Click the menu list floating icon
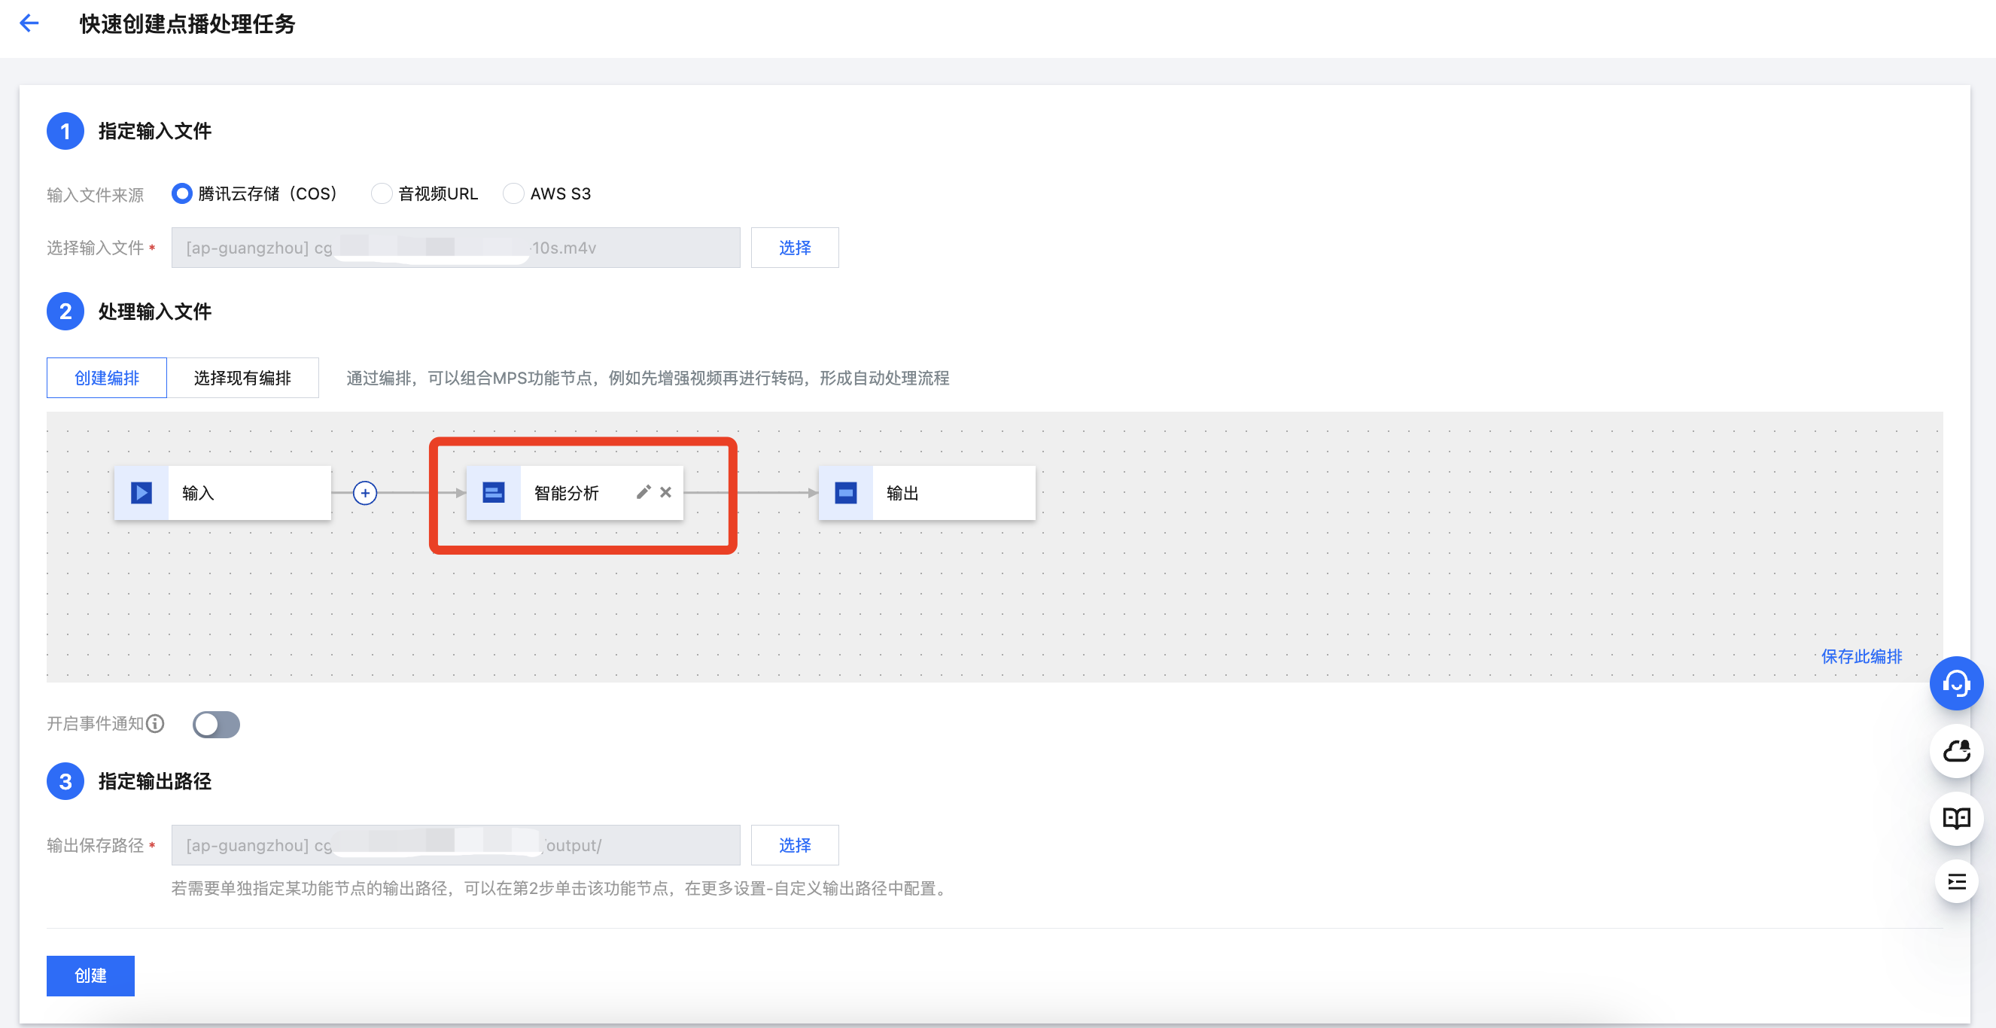The image size is (1996, 1028). tap(1955, 881)
